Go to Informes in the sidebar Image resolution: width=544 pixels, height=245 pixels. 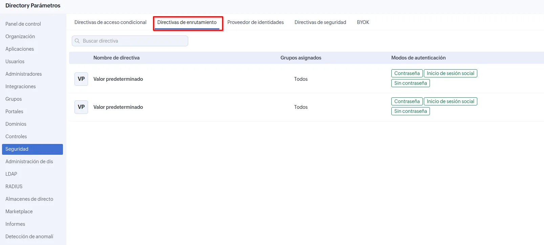pyautogui.click(x=15, y=224)
